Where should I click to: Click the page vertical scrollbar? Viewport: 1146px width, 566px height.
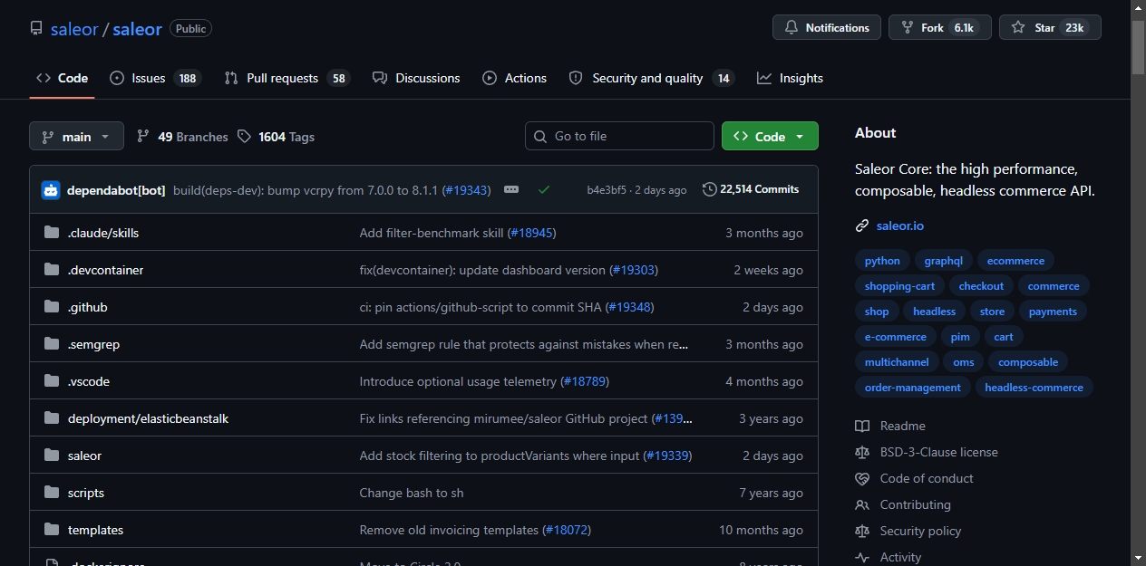[1138, 283]
